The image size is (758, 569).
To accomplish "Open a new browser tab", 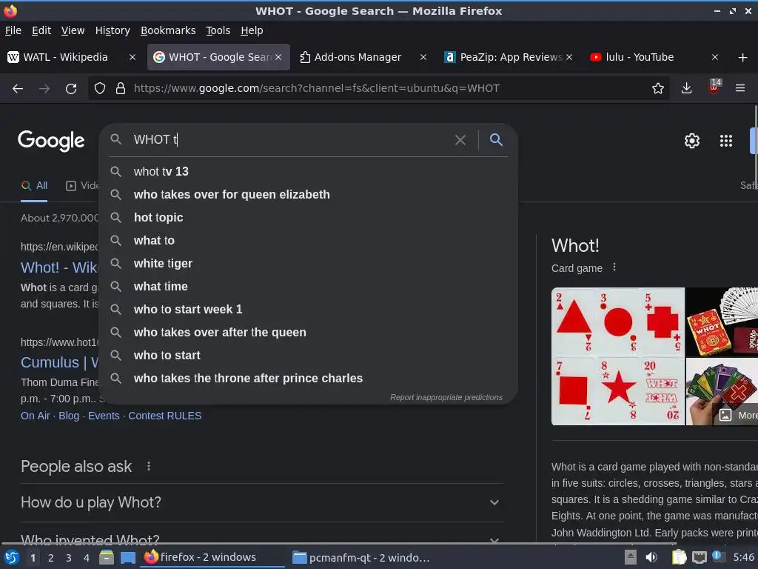I will (743, 58).
